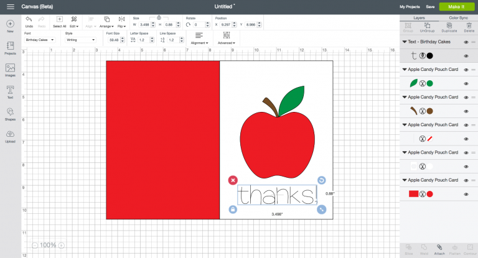Switch to the Layers tab
This screenshot has height=258, width=478.
419,17
